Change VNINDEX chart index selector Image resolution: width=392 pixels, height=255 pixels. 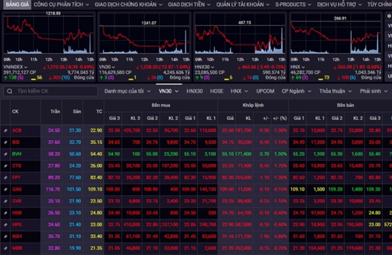click(x=15, y=67)
